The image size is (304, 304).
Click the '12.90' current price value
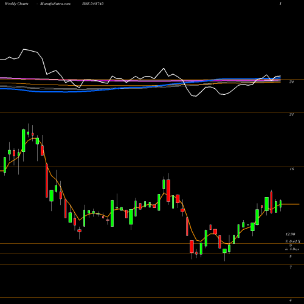click(290, 234)
